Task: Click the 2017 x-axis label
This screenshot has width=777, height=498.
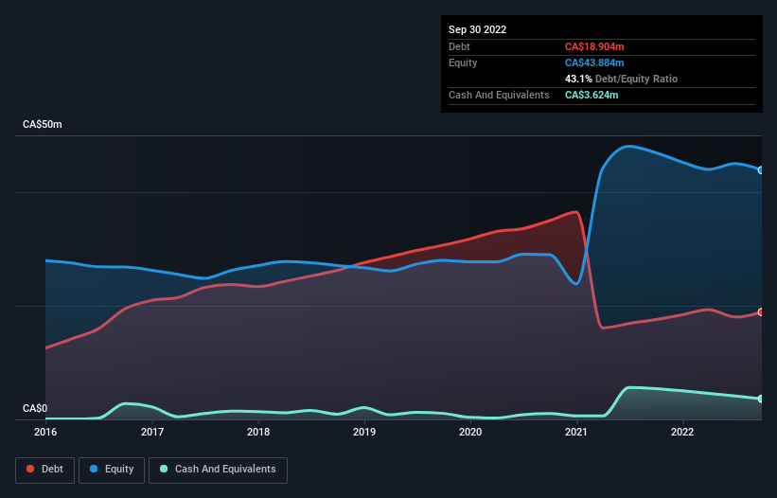Action: (x=152, y=432)
